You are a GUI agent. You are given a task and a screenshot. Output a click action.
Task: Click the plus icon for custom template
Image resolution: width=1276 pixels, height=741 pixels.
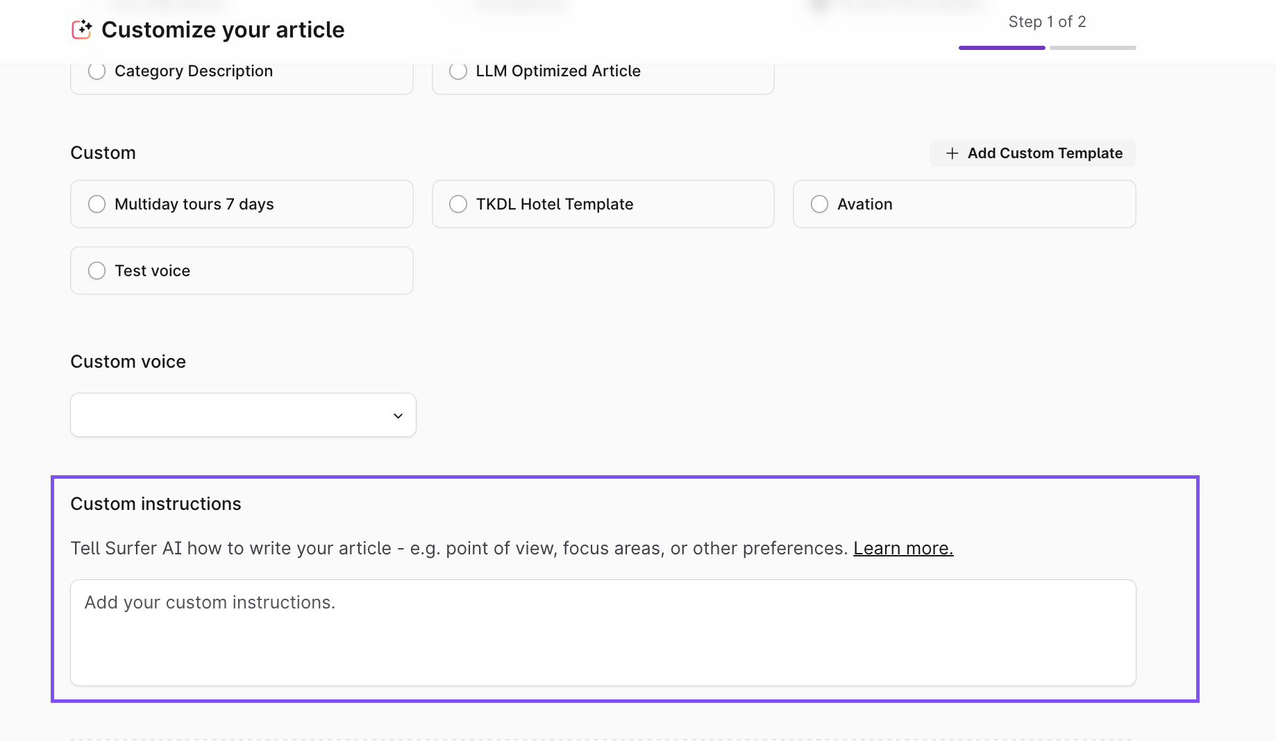[952, 153]
